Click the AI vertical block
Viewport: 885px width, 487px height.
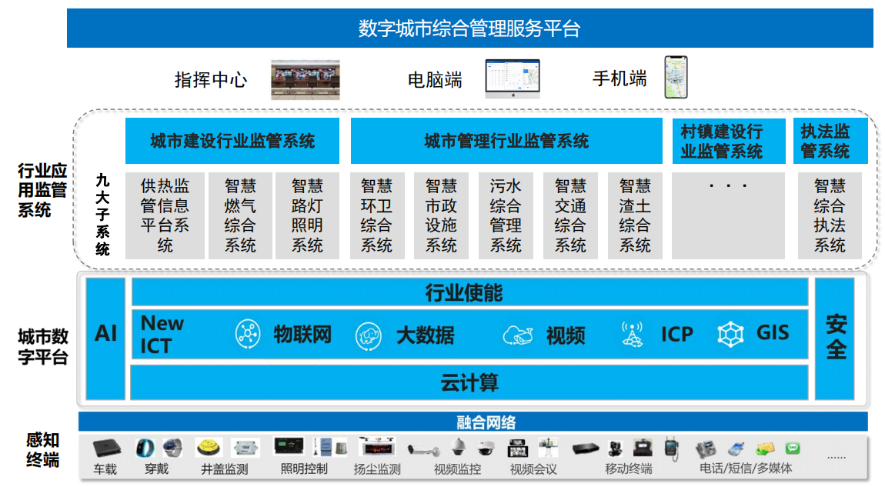click(x=105, y=339)
